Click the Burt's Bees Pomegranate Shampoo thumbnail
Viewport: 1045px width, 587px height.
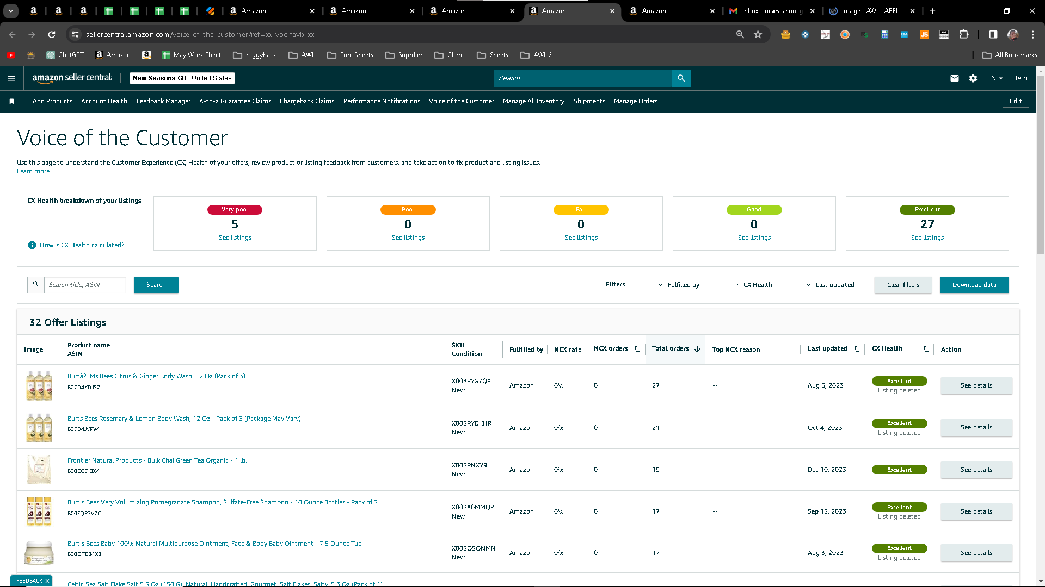pos(39,511)
